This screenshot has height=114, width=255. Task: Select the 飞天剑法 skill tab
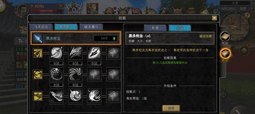[41, 27]
